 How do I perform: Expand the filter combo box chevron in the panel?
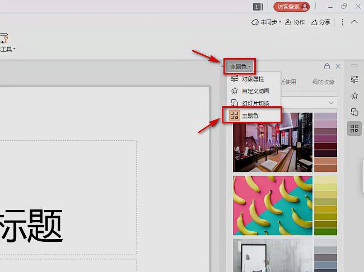pos(331,103)
